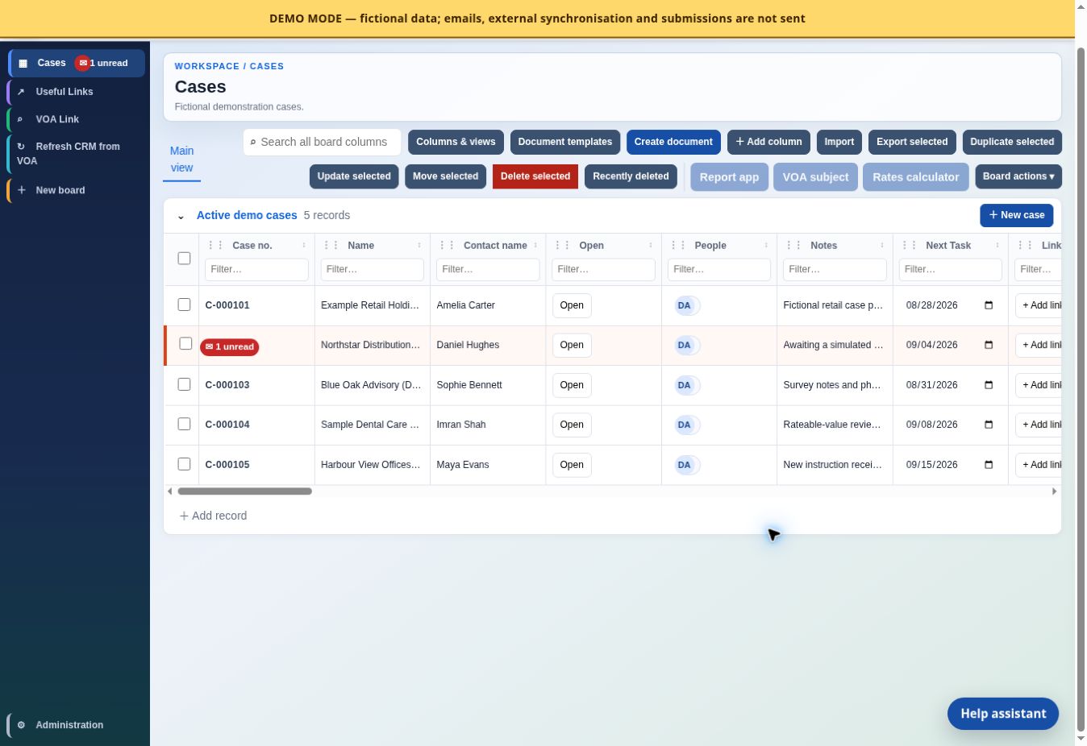Screen dimensions: 1087x746
Task: Open calendar picker for date 08/28/2026
Action: pyautogui.click(x=989, y=305)
